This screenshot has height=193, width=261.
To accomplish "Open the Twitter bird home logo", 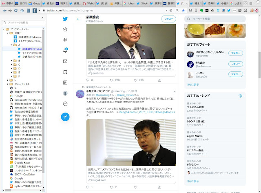I will (65, 19).
